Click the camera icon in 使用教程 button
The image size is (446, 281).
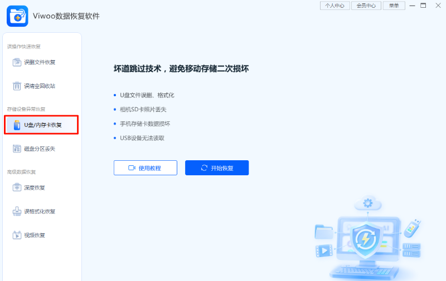(132, 167)
